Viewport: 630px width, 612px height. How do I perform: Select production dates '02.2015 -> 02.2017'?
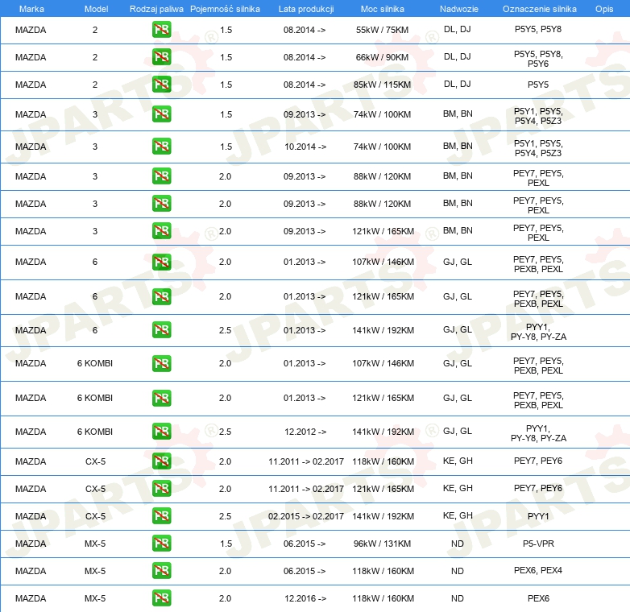306,516
